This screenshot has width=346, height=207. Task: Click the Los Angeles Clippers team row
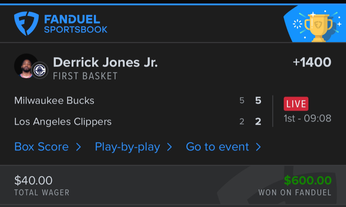click(x=63, y=122)
